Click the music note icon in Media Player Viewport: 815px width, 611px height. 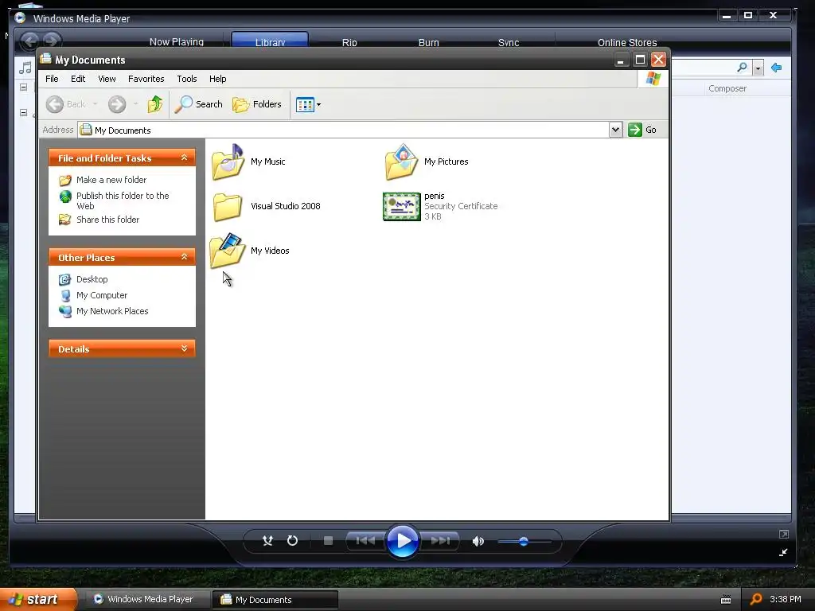pos(25,68)
